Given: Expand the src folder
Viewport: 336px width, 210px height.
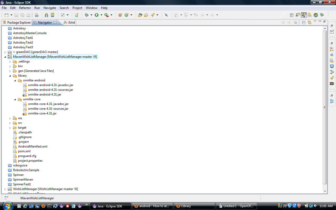Looking at the screenshot, I should click(x=10, y=123).
